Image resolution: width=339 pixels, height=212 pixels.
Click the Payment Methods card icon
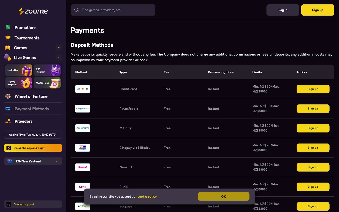point(8,109)
